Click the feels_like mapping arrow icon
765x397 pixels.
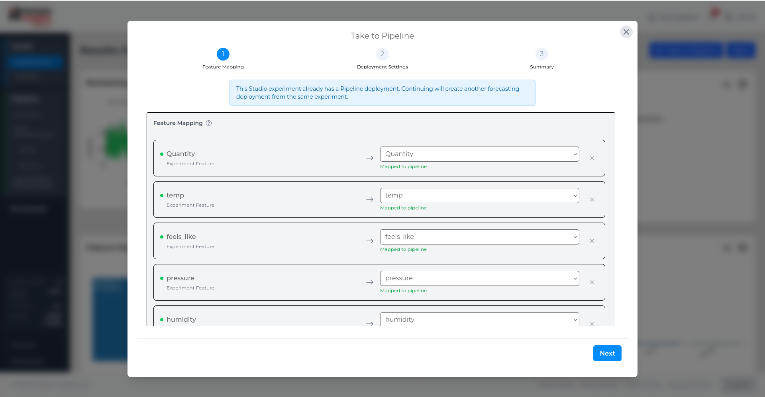pos(370,241)
